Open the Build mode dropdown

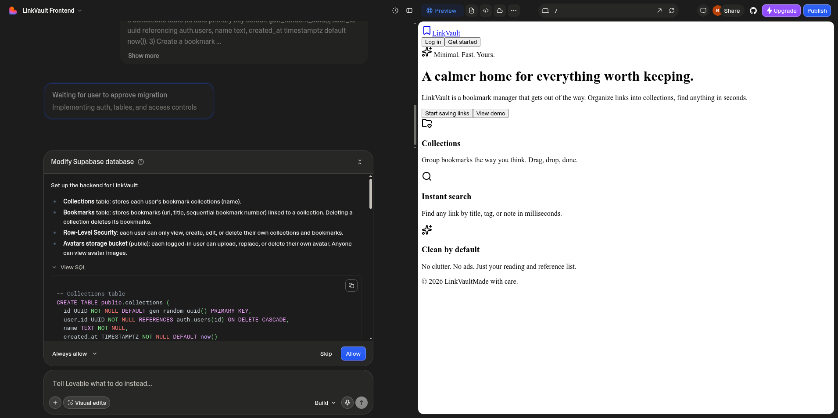coord(325,403)
